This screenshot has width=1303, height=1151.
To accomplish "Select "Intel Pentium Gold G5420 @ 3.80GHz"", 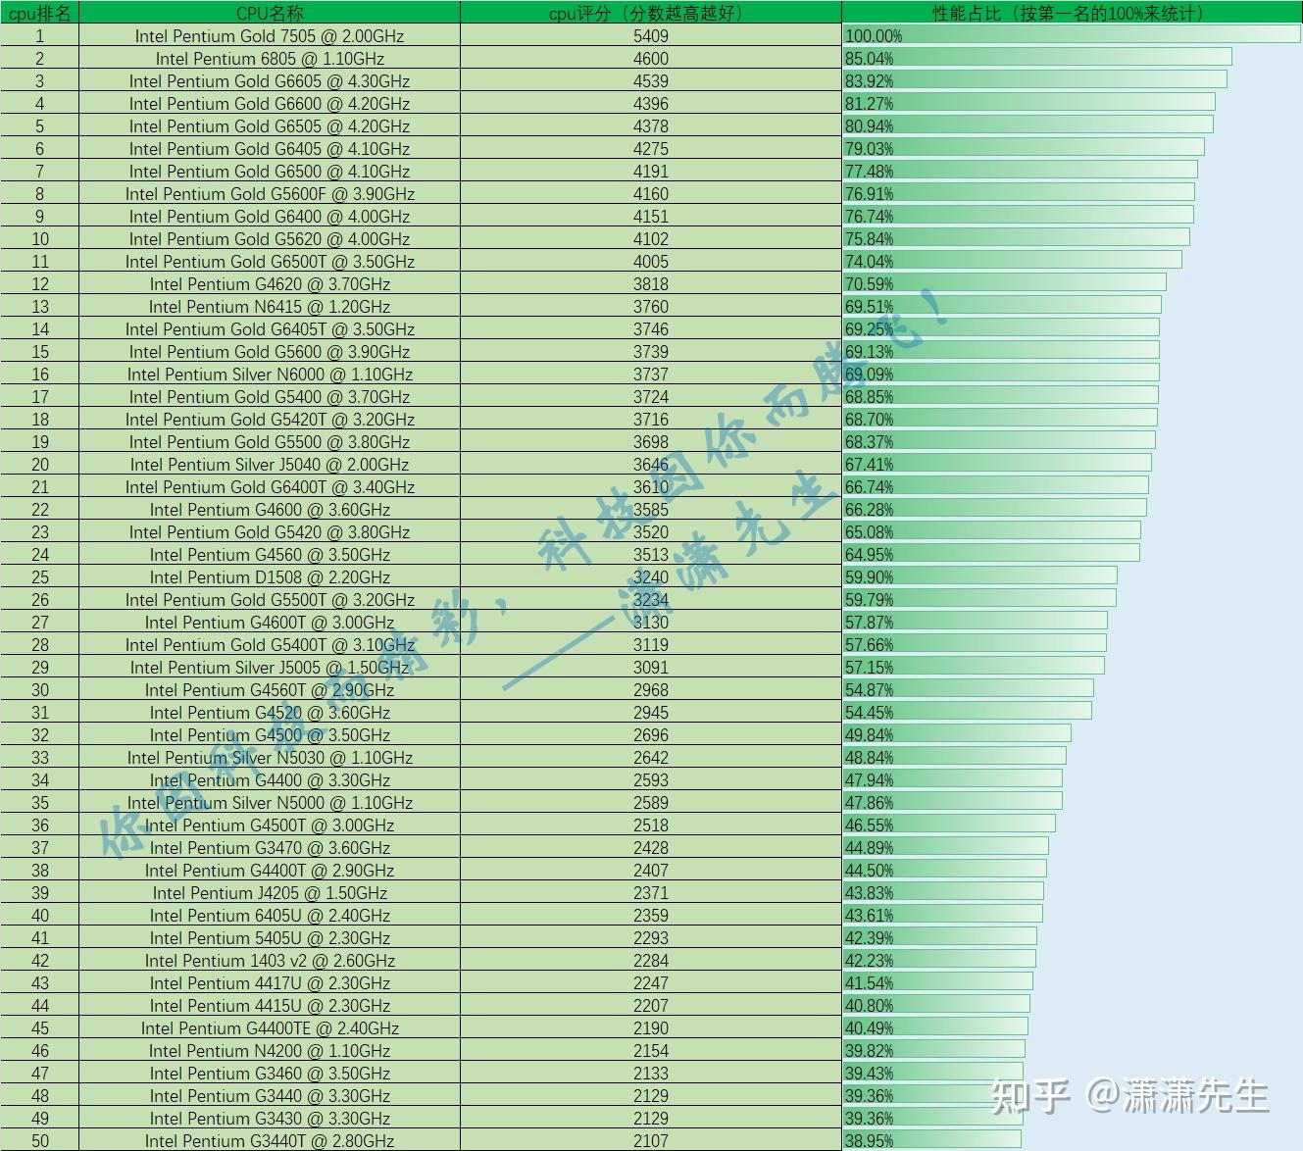I will (x=270, y=531).
